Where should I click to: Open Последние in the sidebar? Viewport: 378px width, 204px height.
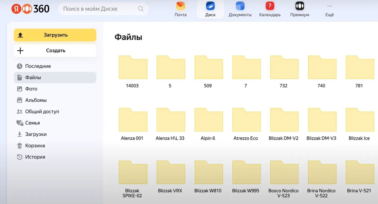tap(55, 66)
